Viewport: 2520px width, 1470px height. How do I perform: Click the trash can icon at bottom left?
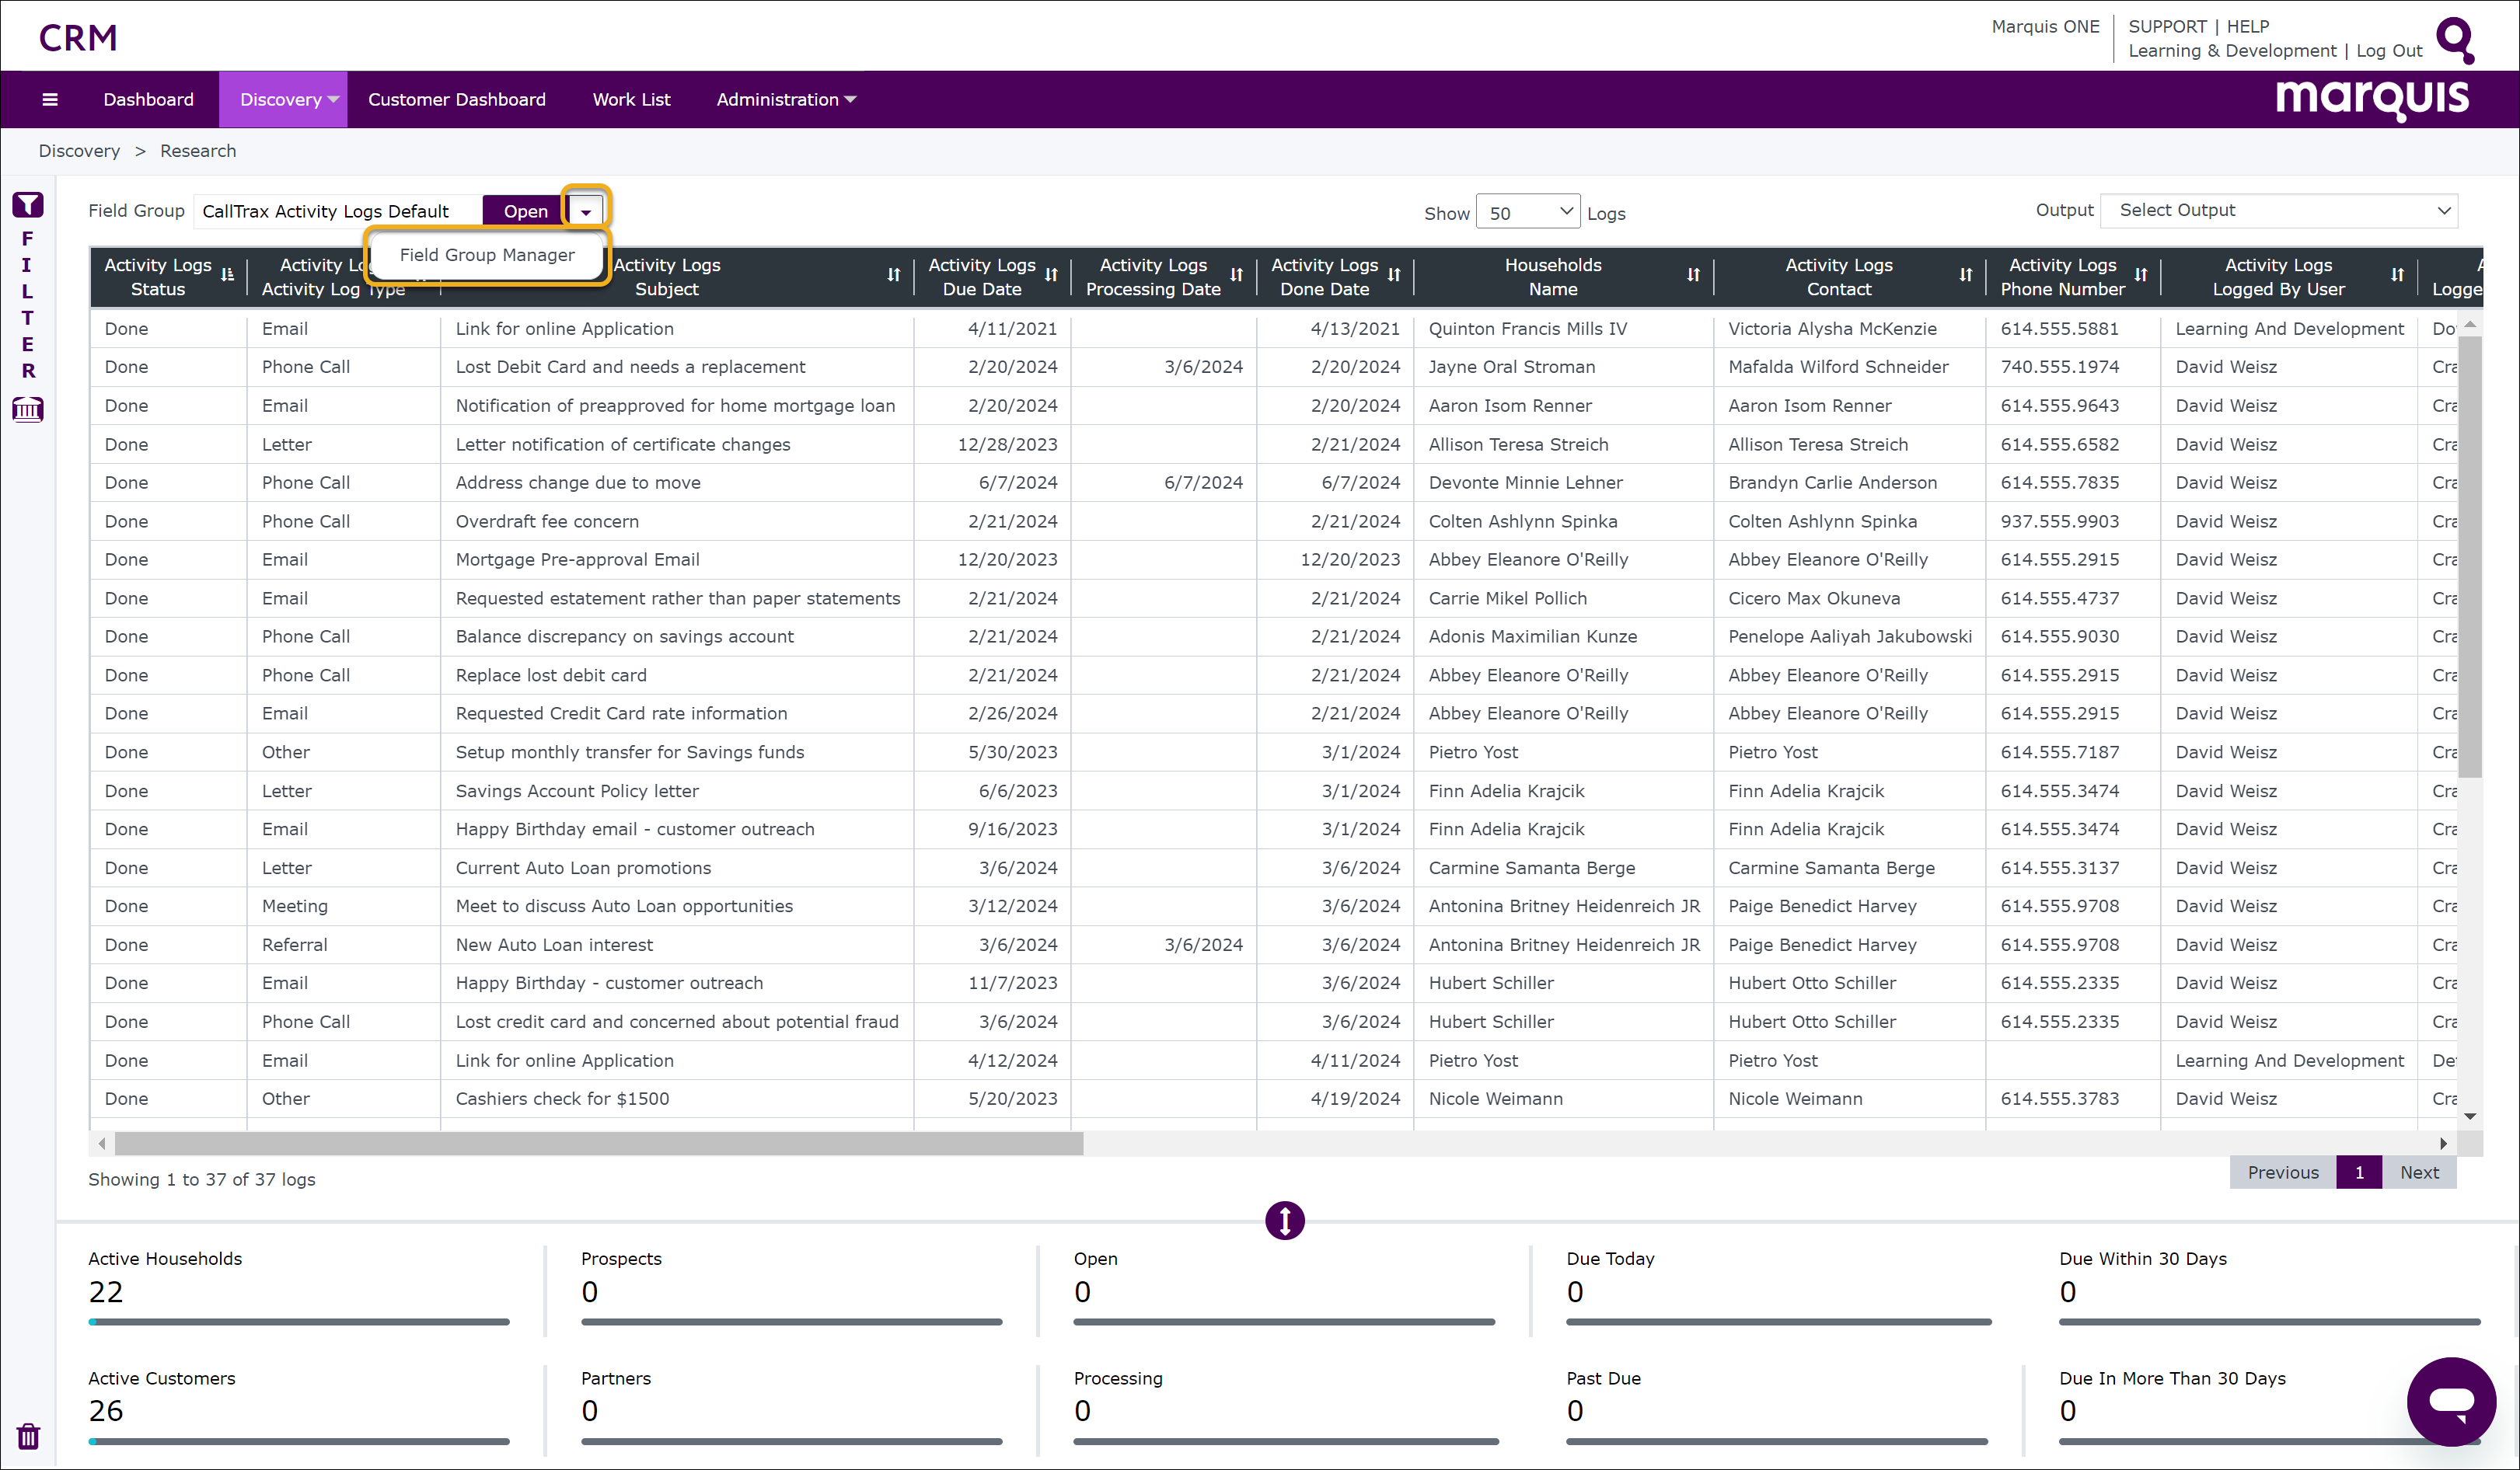(28, 1436)
